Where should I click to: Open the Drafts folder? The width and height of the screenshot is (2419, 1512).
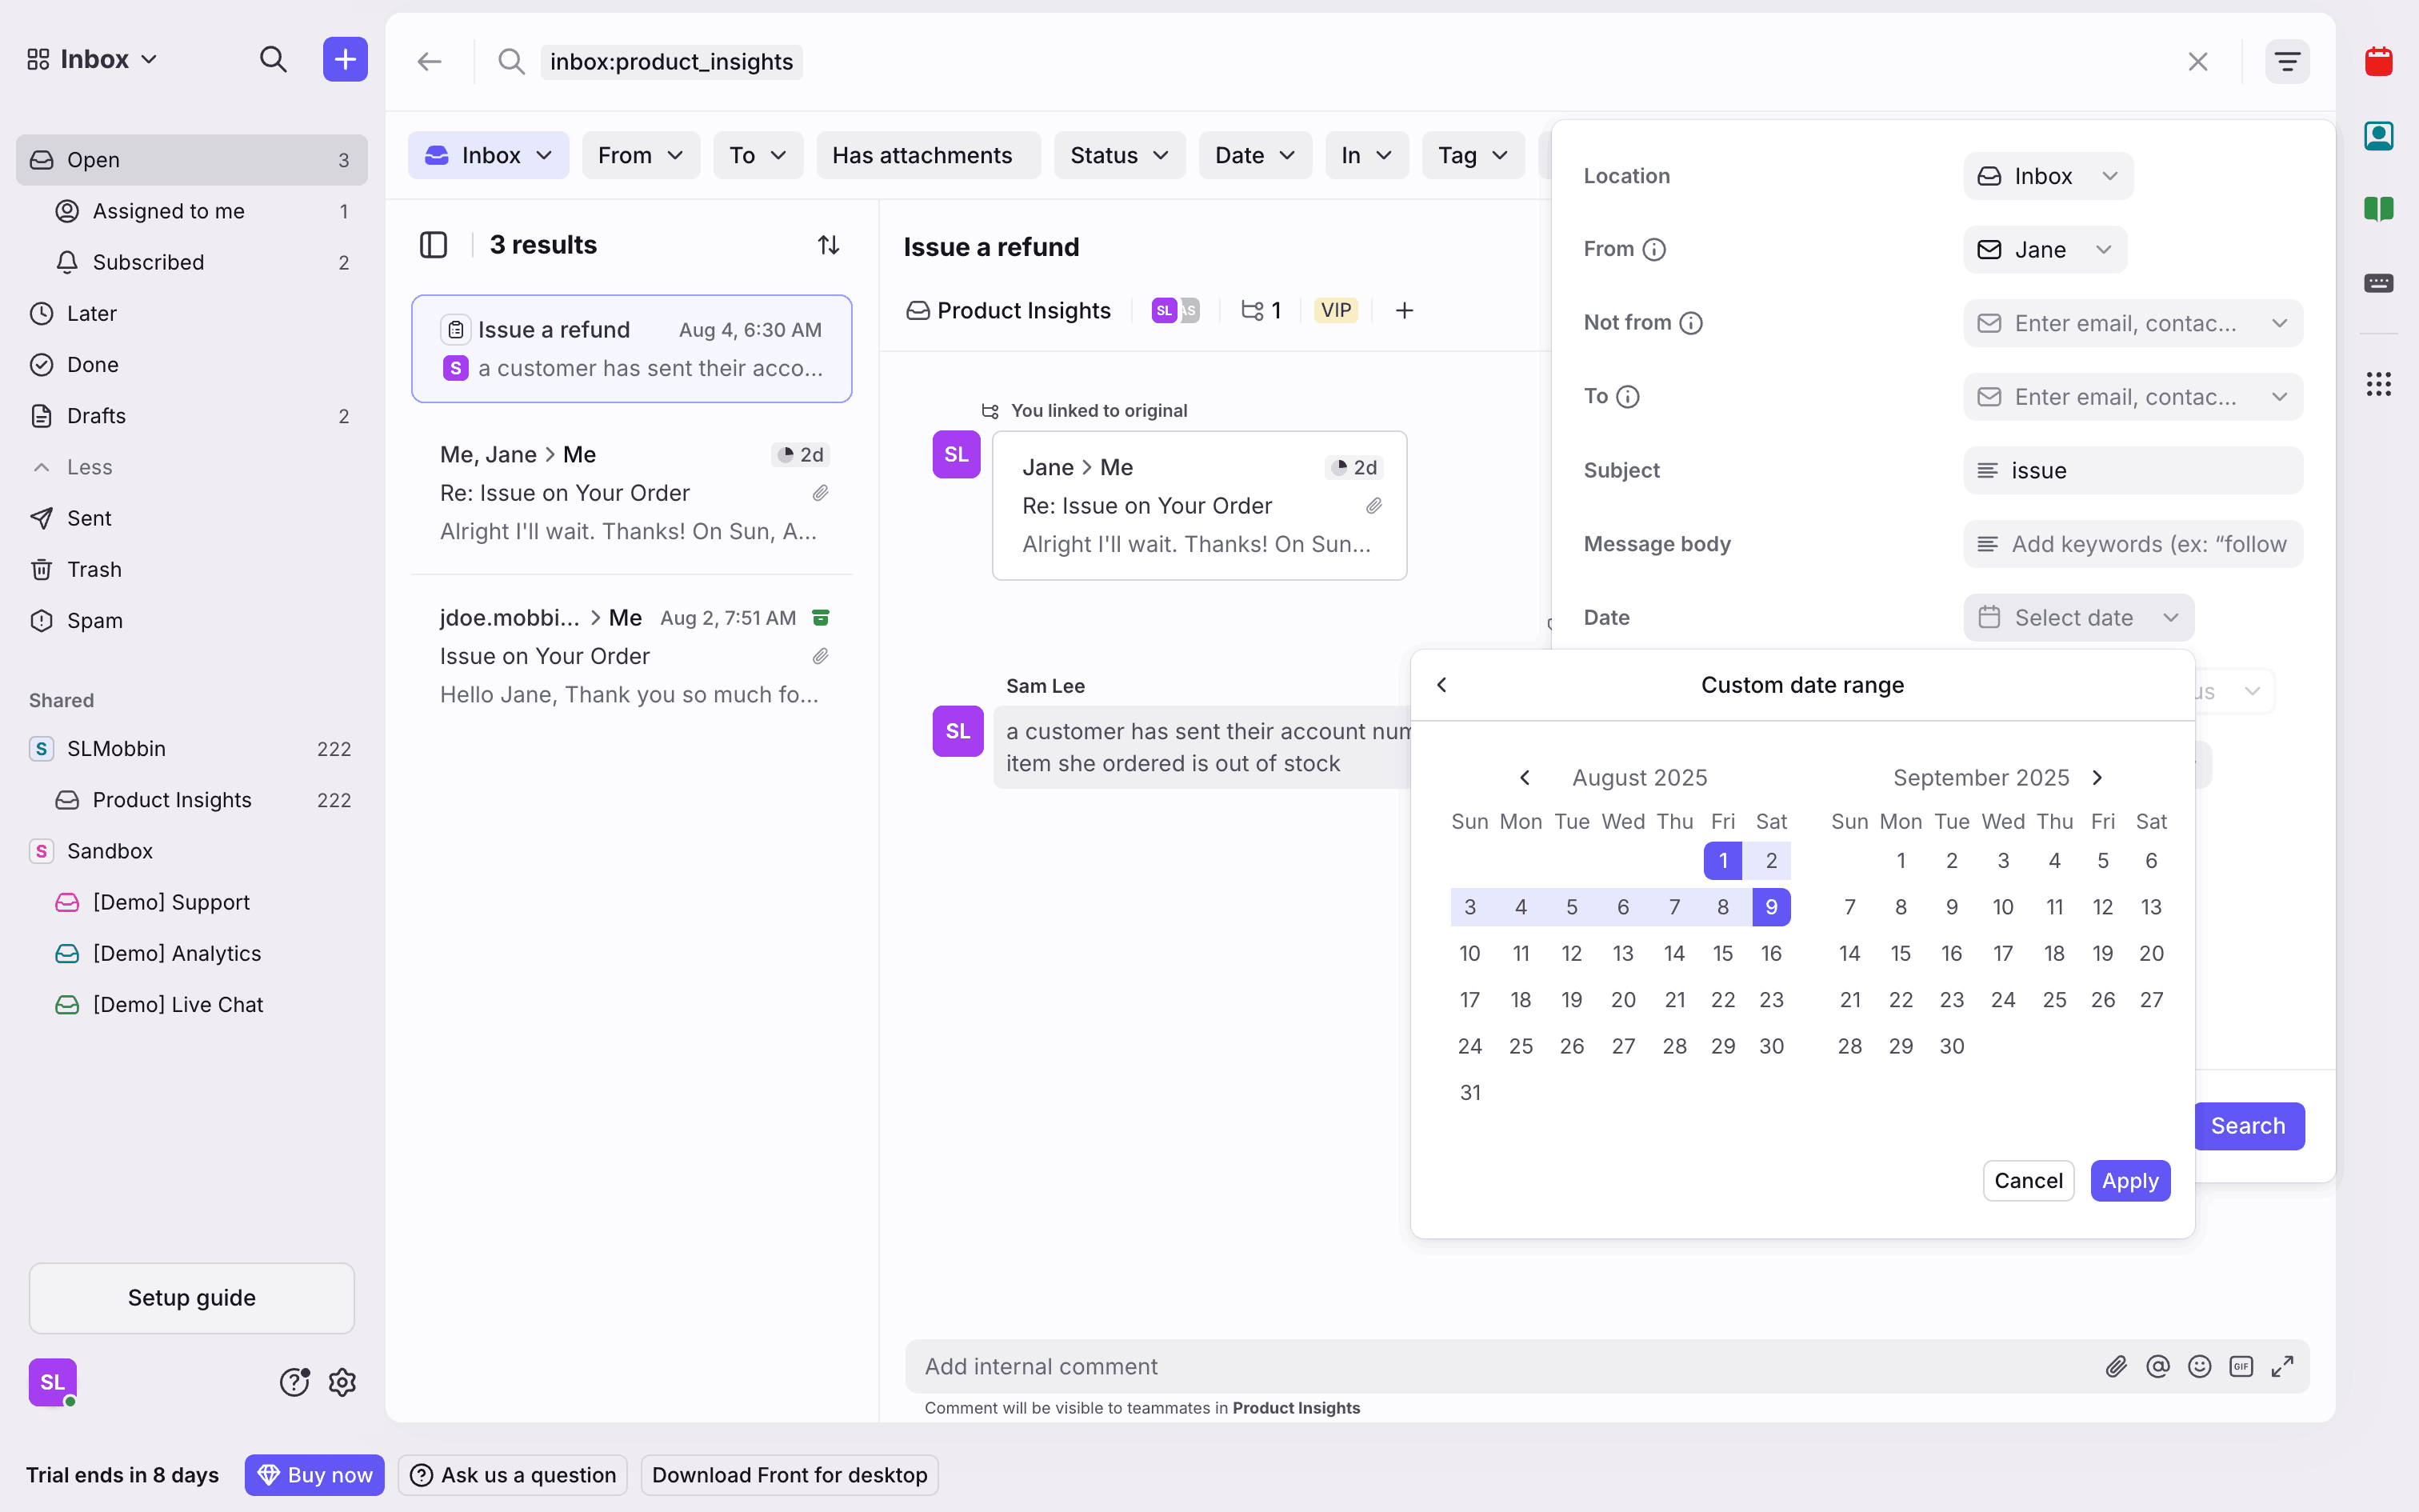[x=96, y=416]
